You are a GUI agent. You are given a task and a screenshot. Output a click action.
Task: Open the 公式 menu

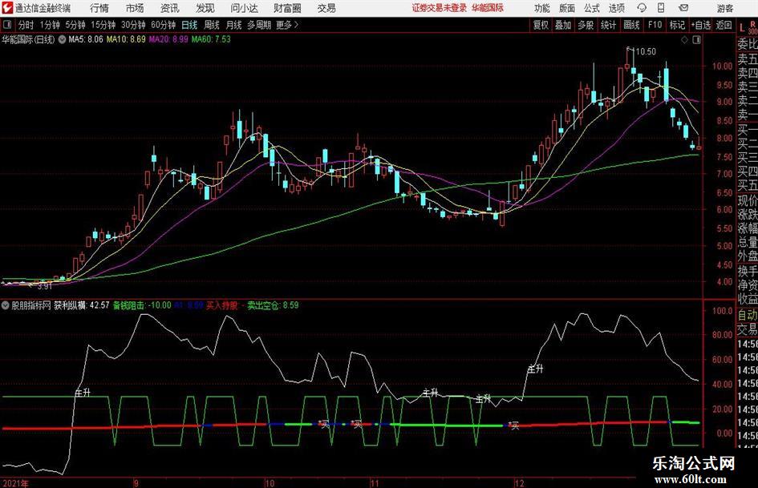(592, 8)
